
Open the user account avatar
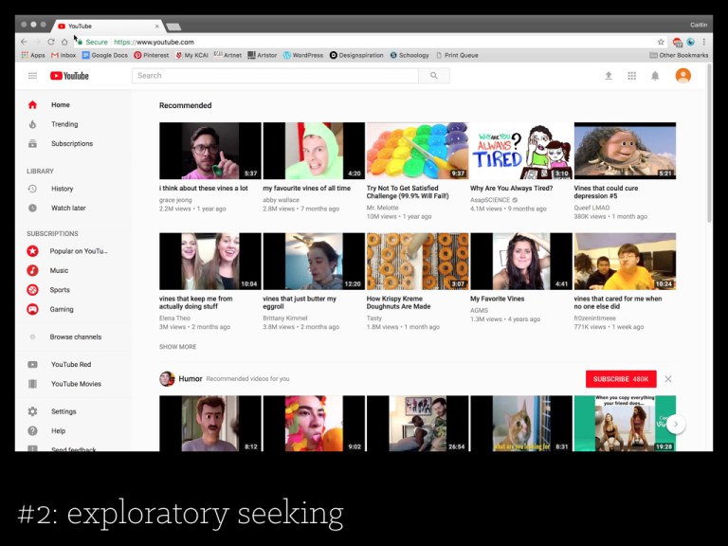click(x=682, y=76)
